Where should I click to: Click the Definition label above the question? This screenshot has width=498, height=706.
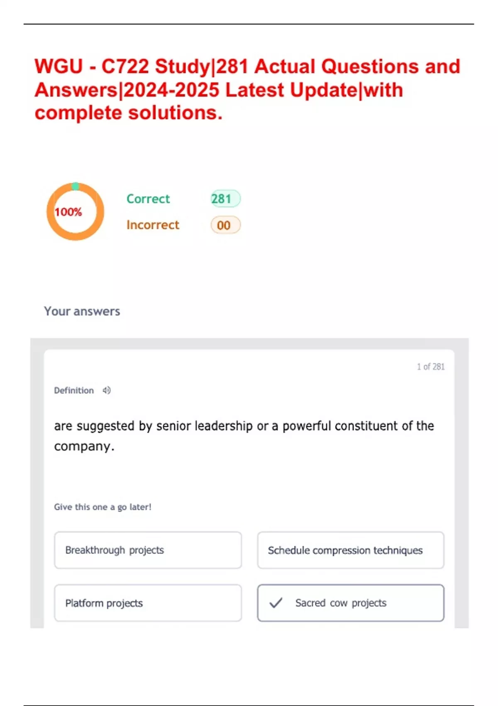pyautogui.click(x=74, y=390)
